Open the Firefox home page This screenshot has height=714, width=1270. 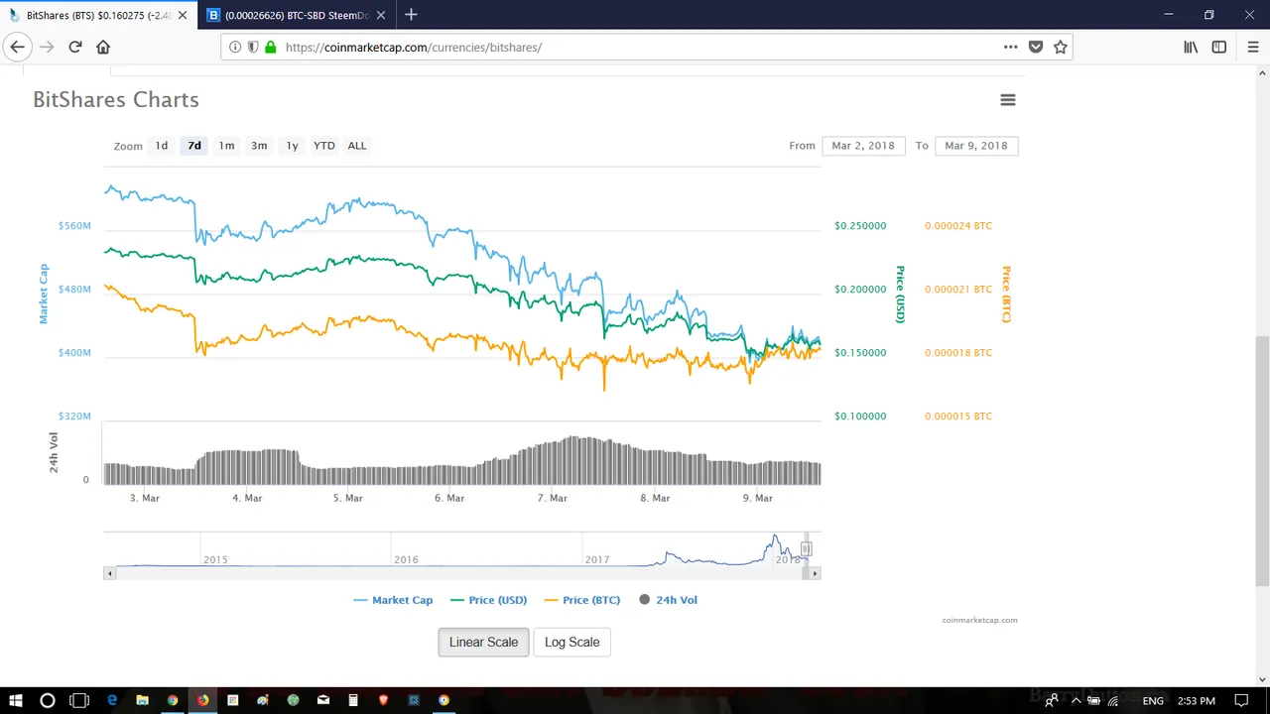tap(103, 47)
